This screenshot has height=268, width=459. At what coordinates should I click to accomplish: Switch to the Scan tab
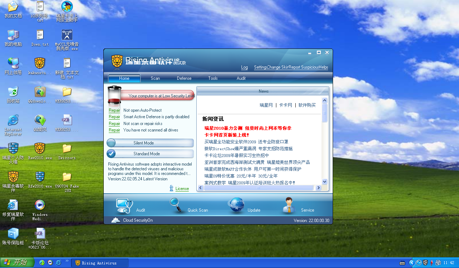point(155,78)
